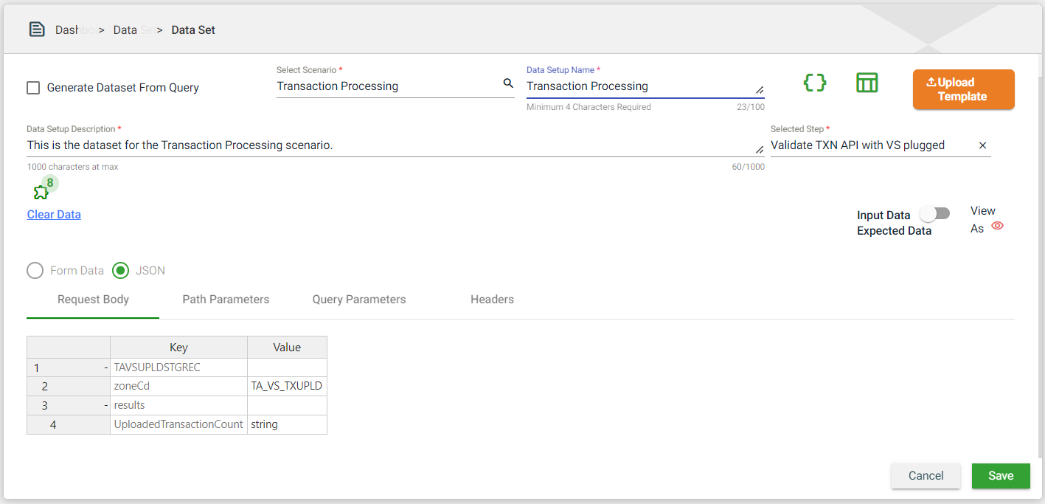Select the JSON radio button
The image size is (1045, 504).
(120, 271)
